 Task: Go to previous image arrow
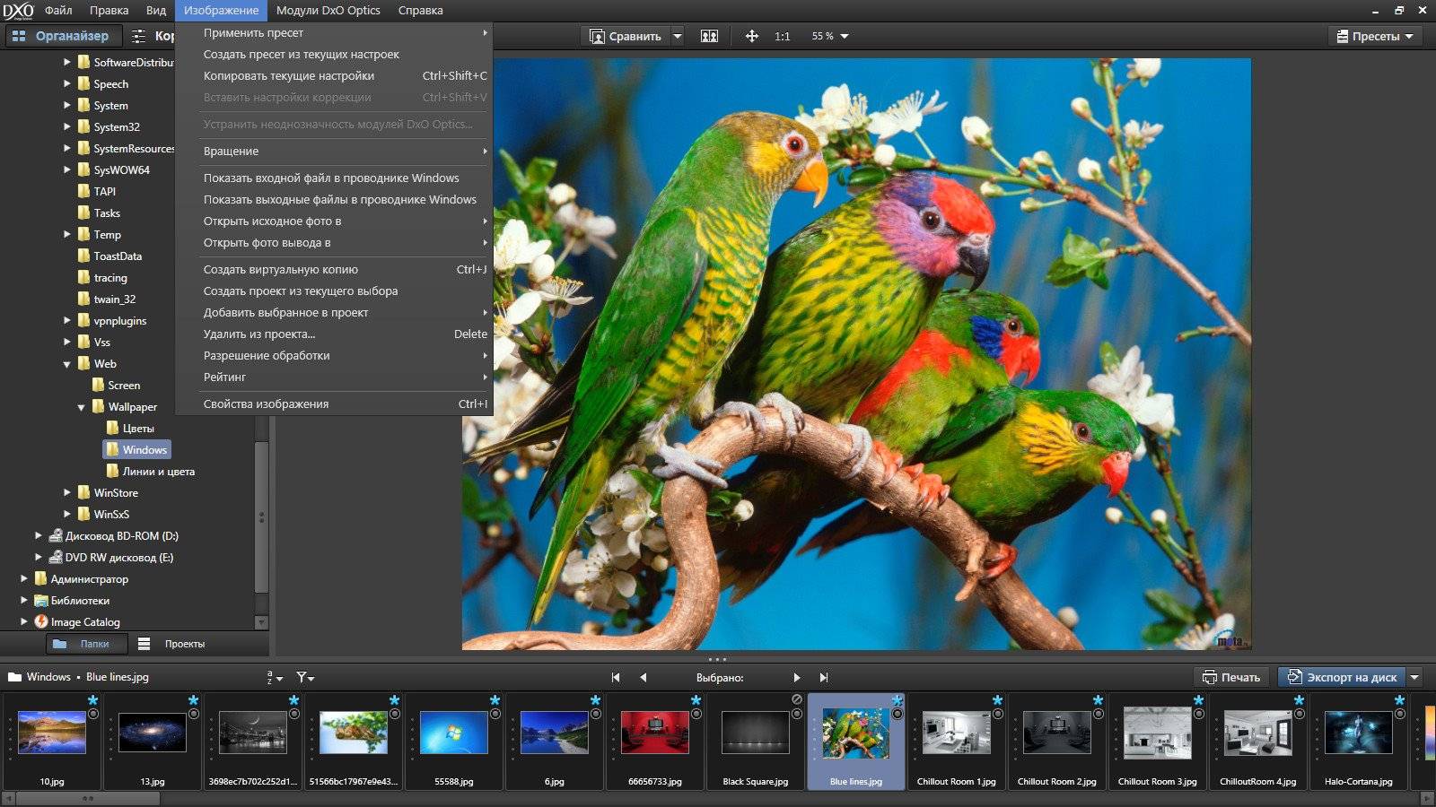coord(644,678)
